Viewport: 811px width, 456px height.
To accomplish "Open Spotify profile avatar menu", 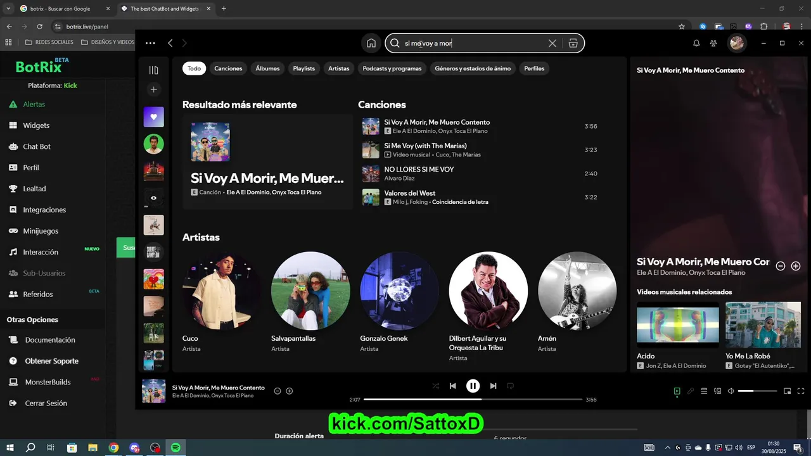I will (x=736, y=43).
